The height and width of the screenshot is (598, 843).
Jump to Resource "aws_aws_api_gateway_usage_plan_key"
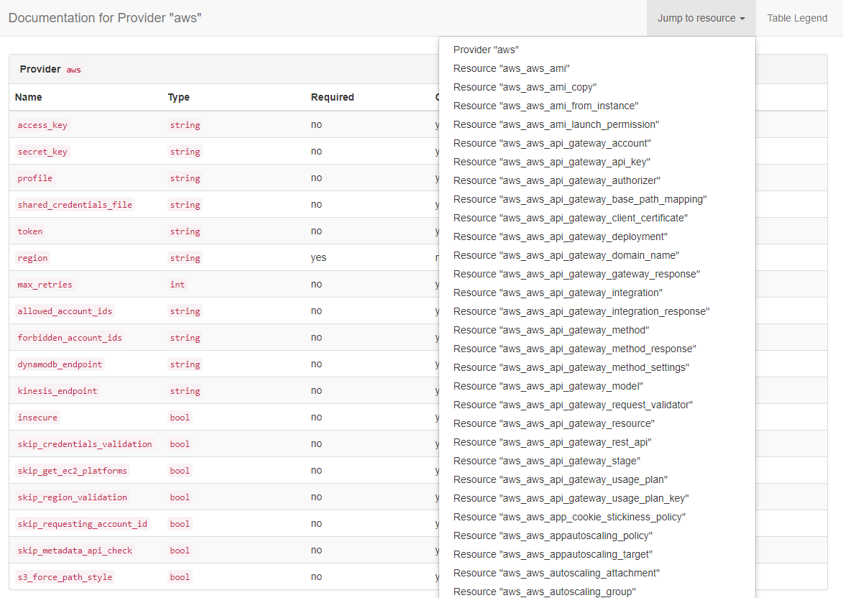[x=596, y=498]
